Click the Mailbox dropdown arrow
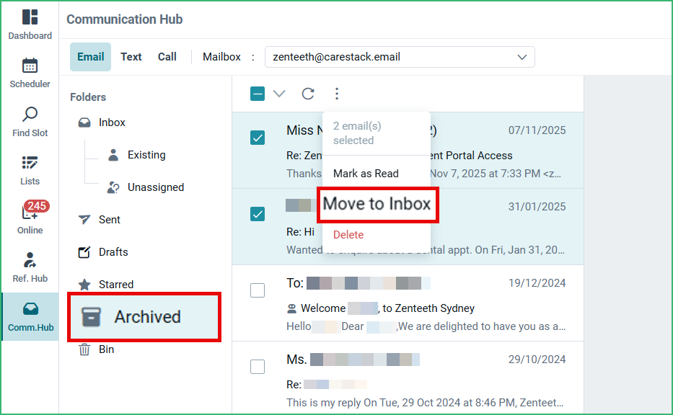 522,57
